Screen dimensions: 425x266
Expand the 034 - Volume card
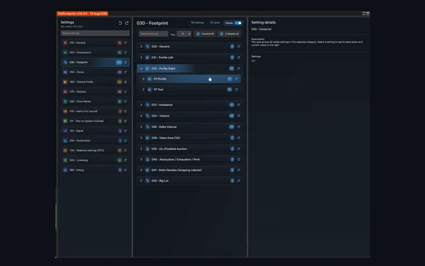pos(141,116)
